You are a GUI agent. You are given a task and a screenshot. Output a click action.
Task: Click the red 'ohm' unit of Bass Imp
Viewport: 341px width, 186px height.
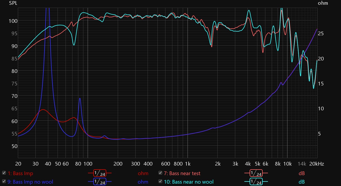[x=143, y=173]
